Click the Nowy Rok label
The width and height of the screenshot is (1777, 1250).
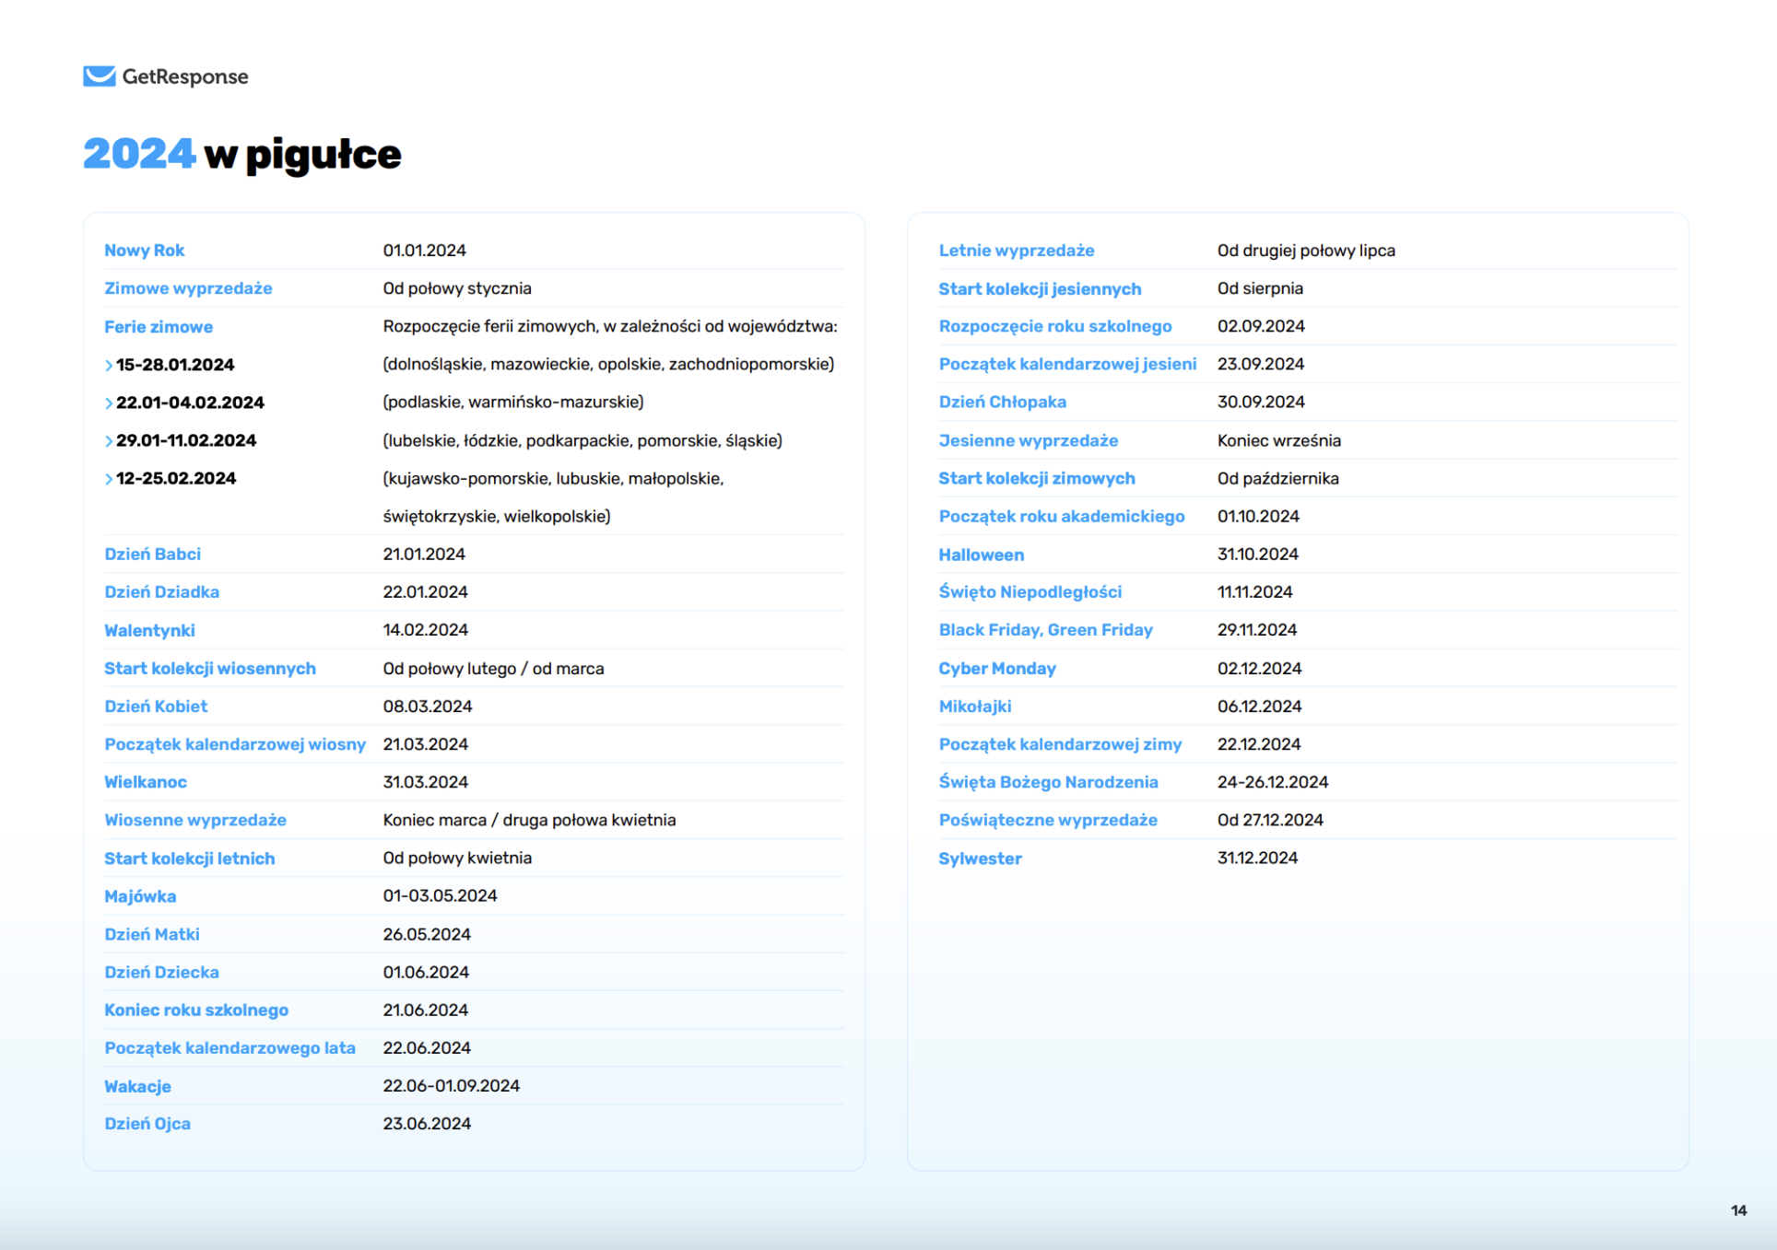coord(144,251)
